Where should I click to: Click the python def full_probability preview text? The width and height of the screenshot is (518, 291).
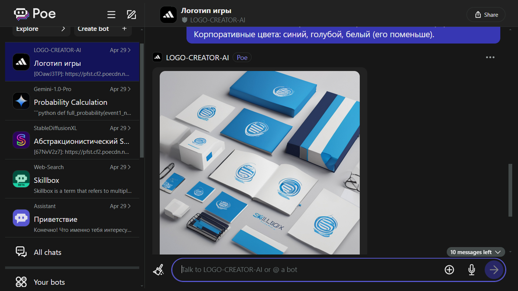point(82,113)
